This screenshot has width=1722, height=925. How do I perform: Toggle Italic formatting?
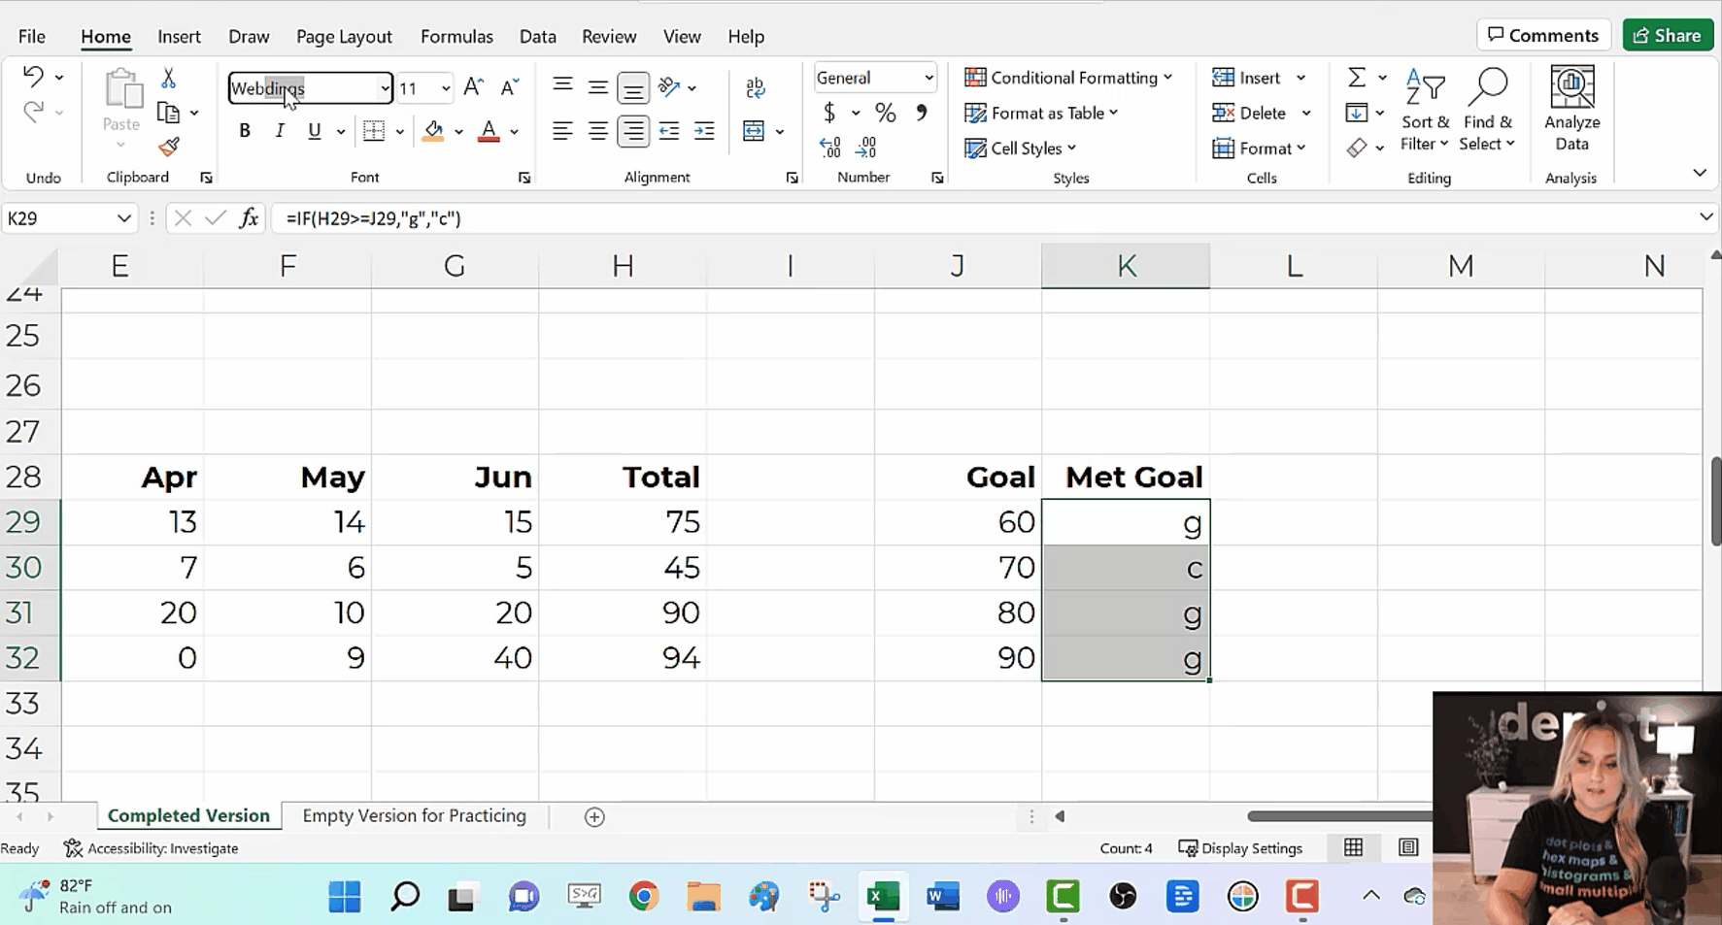pos(280,131)
